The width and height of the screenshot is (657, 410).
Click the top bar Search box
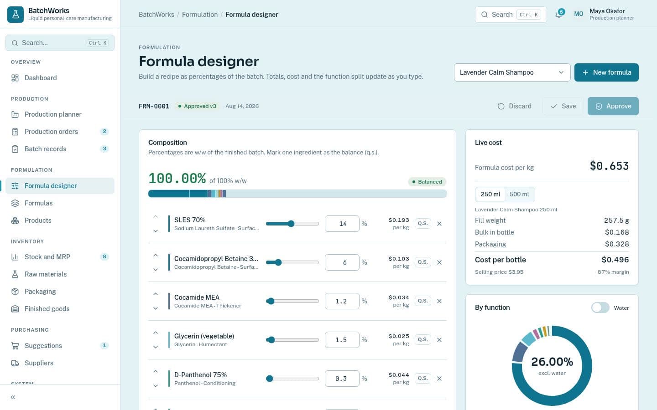(x=511, y=15)
